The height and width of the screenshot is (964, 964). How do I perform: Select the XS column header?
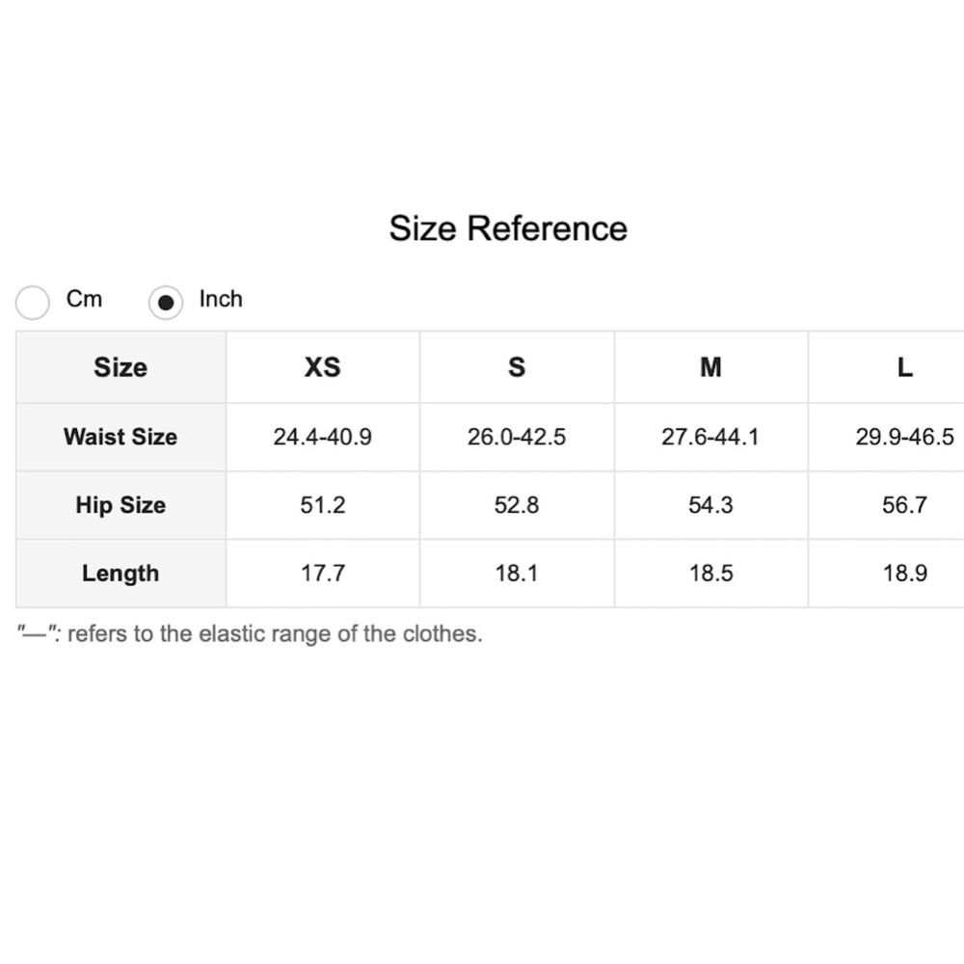(323, 367)
